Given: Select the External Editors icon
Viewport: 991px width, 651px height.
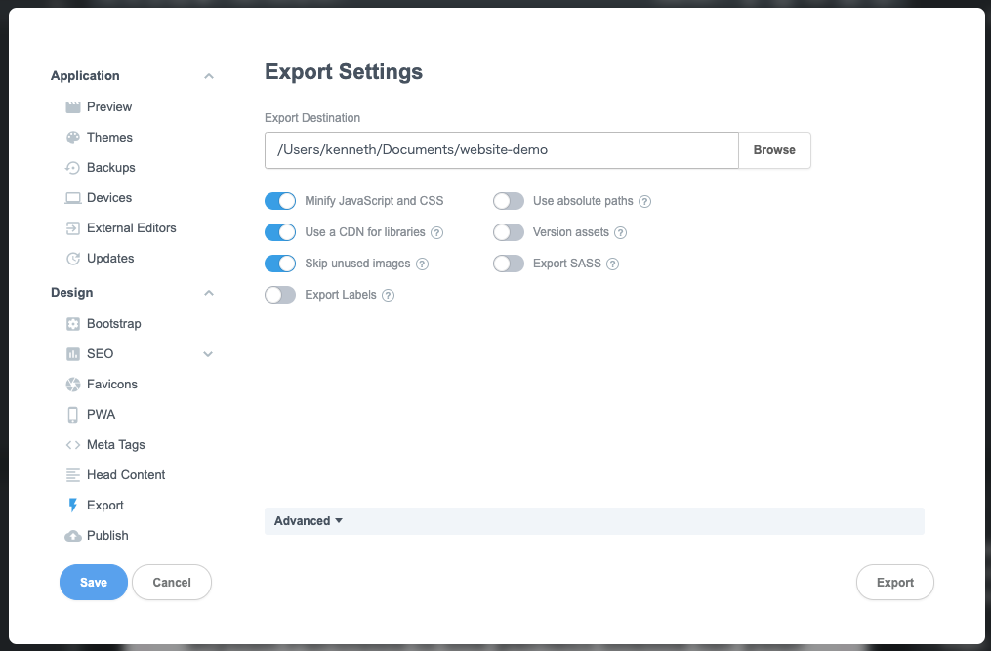Looking at the screenshot, I should pos(72,227).
